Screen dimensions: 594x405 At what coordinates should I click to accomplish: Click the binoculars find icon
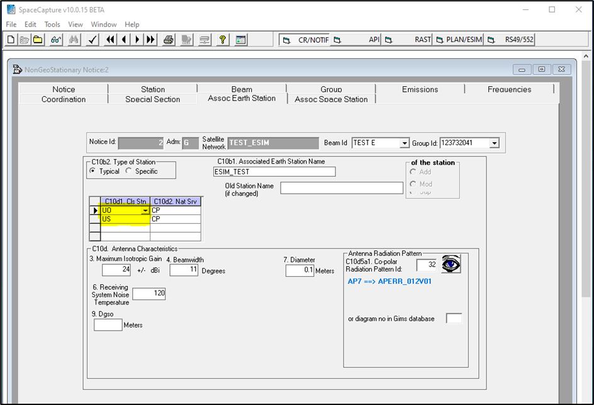click(74, 40)
